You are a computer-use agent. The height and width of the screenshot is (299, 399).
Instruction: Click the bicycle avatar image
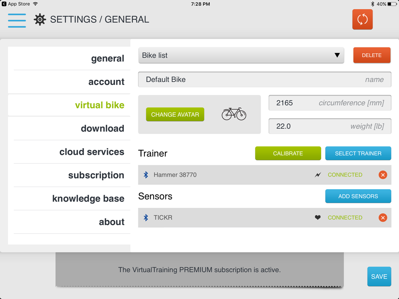pos(234,114)
